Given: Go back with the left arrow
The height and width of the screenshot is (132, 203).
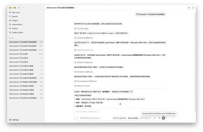Looking at the screenshot, I should [x=23, y=8].
